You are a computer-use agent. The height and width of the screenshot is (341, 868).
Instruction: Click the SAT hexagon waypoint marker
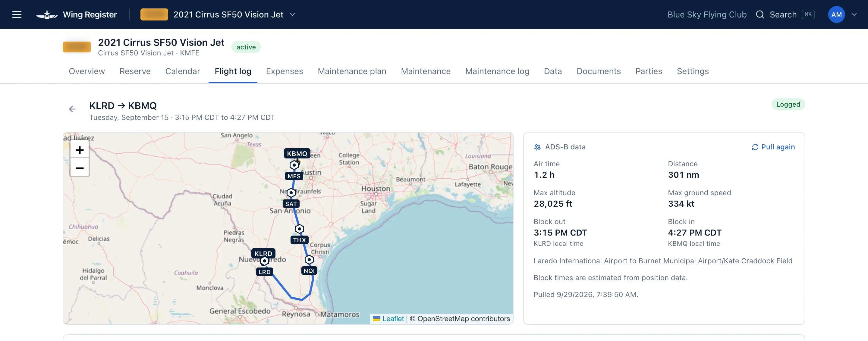click(291, 193)
